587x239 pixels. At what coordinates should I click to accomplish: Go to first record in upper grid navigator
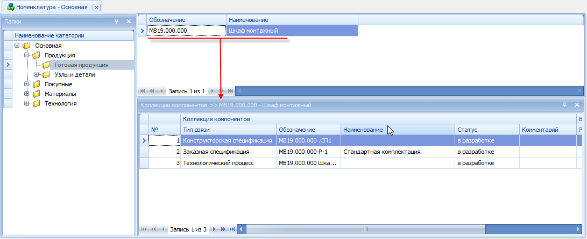tap(143, 91)
